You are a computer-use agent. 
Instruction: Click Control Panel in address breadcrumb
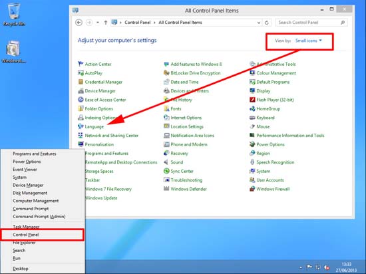pyautogui.click(x=138, y=23)
